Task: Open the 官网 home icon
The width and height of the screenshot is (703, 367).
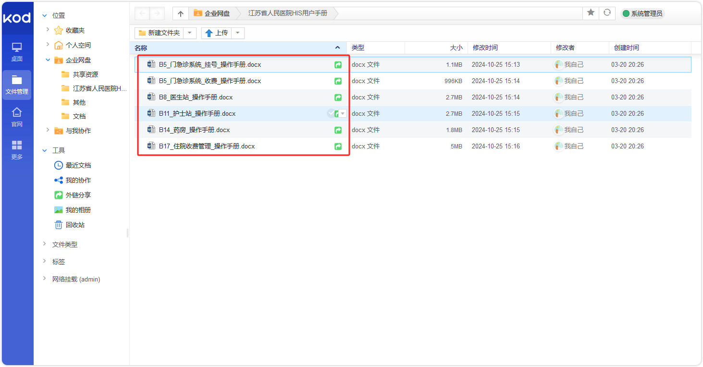Action: [x=17, y=117]
